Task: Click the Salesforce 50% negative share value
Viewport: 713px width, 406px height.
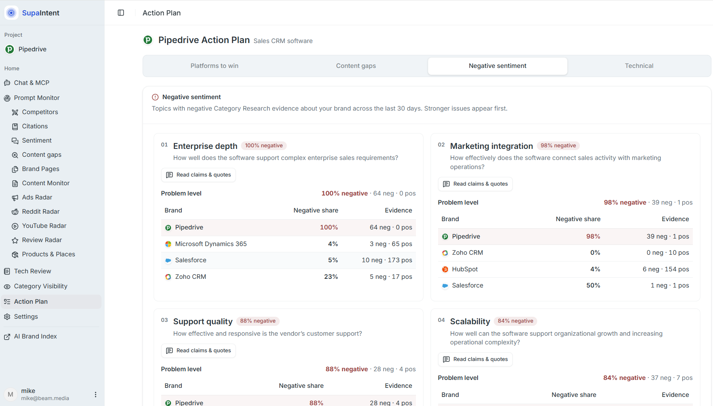Action: click(593, 286)
